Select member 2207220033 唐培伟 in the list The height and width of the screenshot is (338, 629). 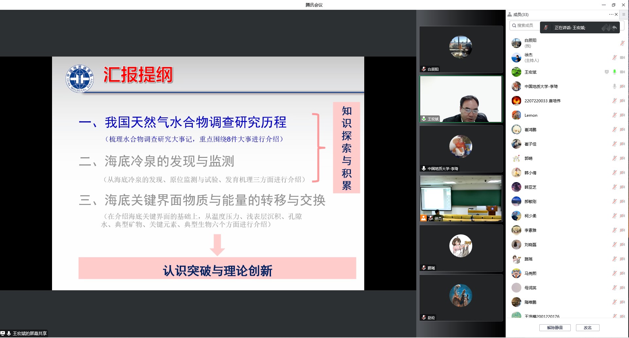click(x=568, y=101)
